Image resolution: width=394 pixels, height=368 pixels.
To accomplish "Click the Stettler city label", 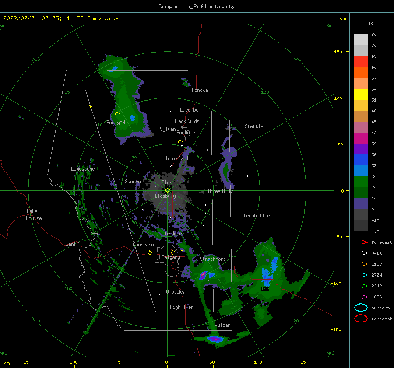I will click(x=255, y=126).
